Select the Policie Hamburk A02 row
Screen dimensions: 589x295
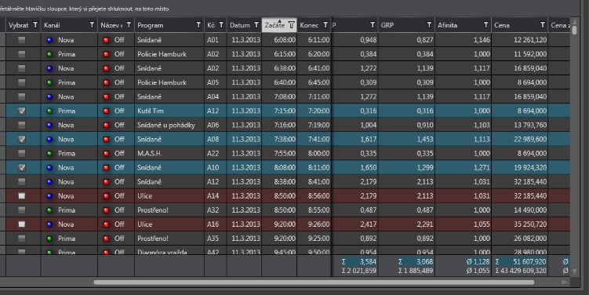coord(288,54)
